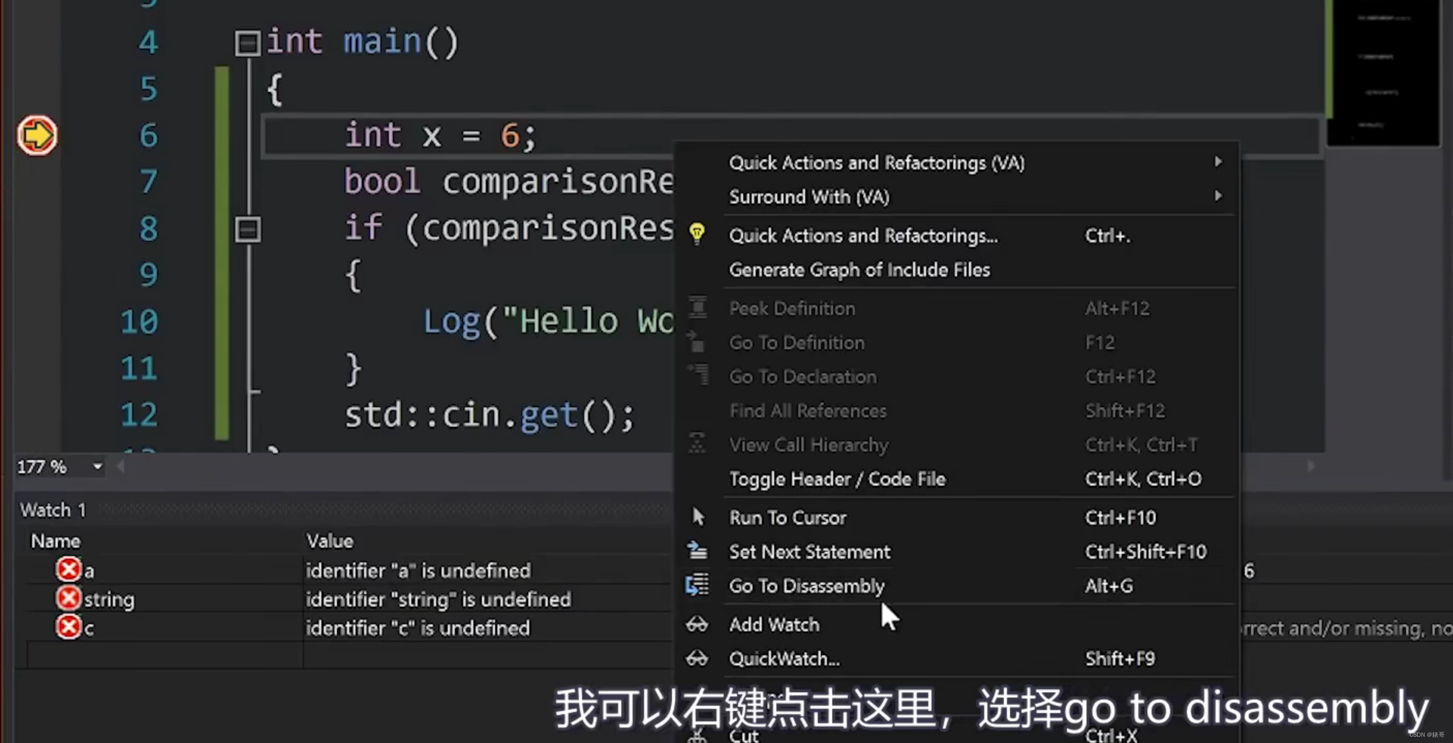
Task: Choose Add Watch from context menu
Action: 957,625
